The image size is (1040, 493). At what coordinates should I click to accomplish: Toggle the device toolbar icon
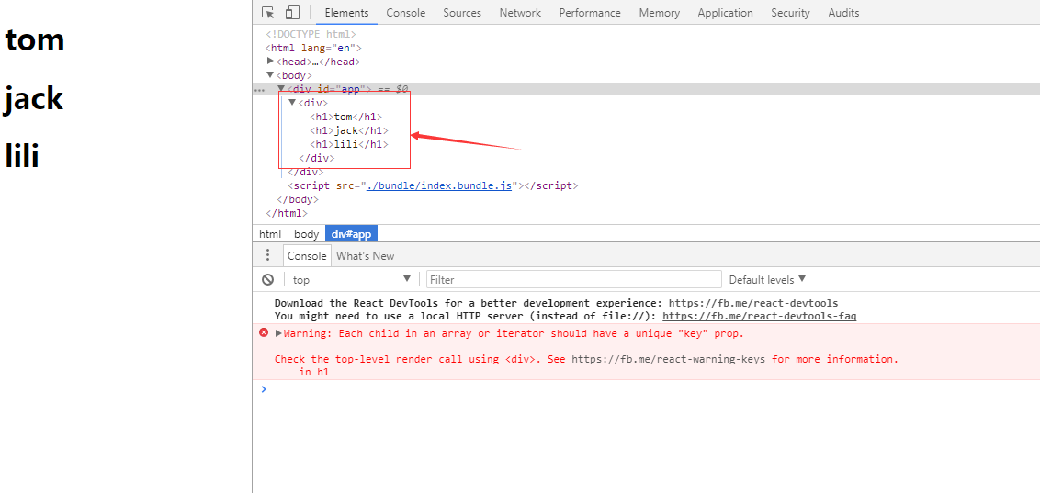coord(292,13)
